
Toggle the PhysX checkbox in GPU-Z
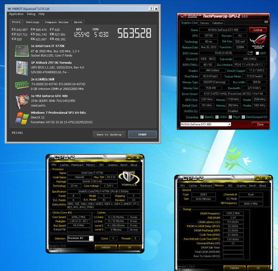click(230, 117)
